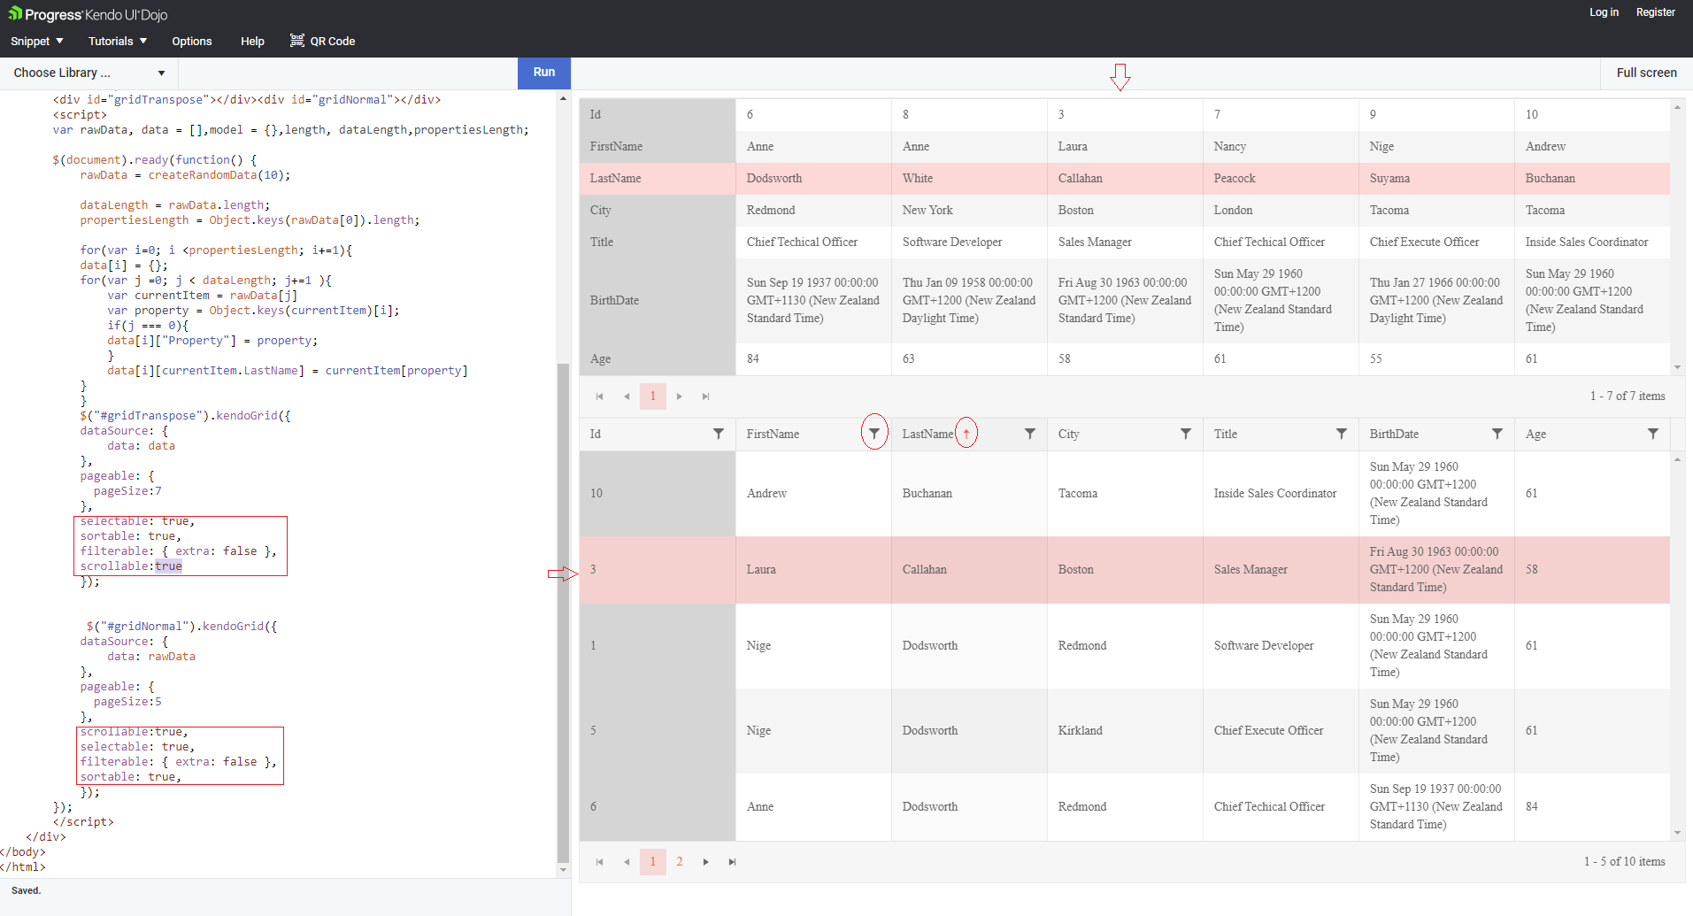1693x916 pixels.
Task: Go to page 2 in bottom grid pager
Action: click(x=680, y=862)
